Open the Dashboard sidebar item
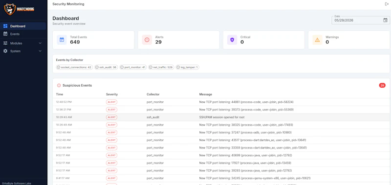 pyautogui.click(x=23, y=26)
